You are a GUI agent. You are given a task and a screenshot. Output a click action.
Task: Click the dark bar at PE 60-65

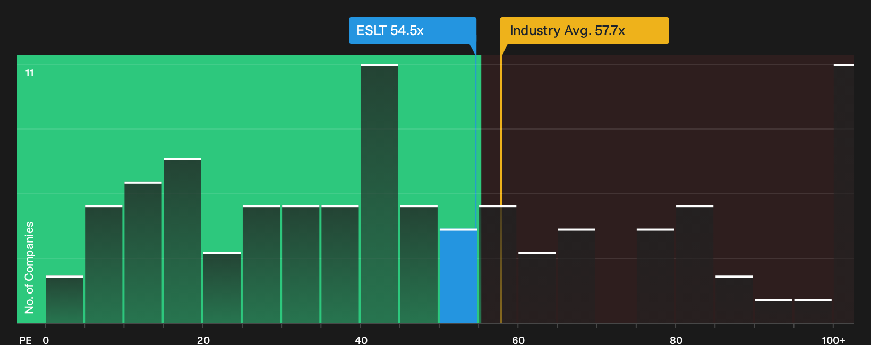(537, 288)
